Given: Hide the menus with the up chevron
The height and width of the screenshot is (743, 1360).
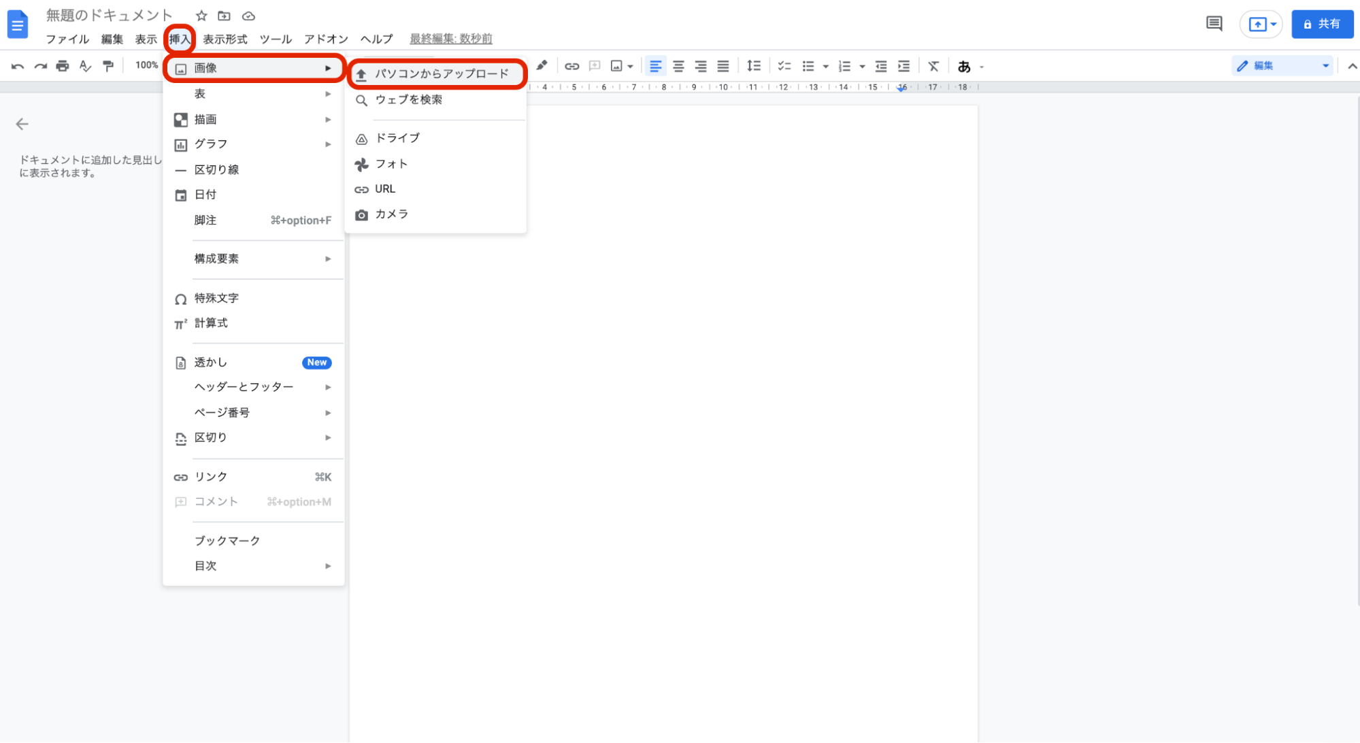Looking at the screenshot, I should pyautogui.click(x=1352, y=66).
